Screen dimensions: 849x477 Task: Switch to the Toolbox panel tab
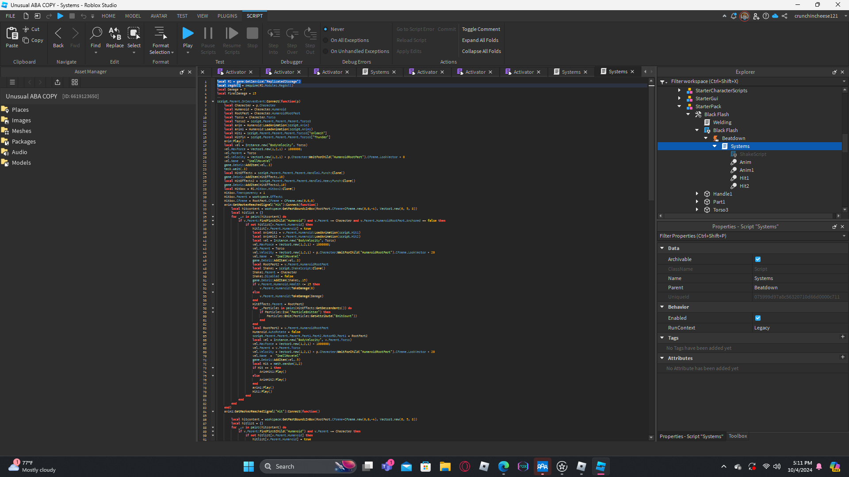pos(738,436)
